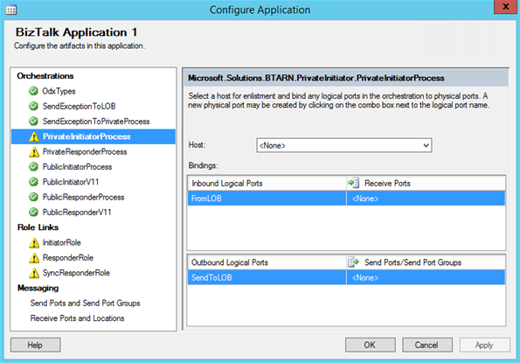
Task: Click the Send Ports/Send Port Groups column header
Action: tap(426, 262)
